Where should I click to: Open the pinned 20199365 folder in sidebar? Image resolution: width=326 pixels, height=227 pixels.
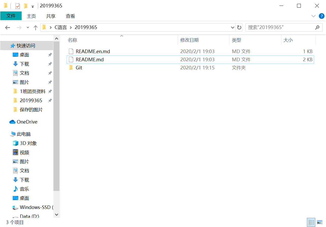31,101
